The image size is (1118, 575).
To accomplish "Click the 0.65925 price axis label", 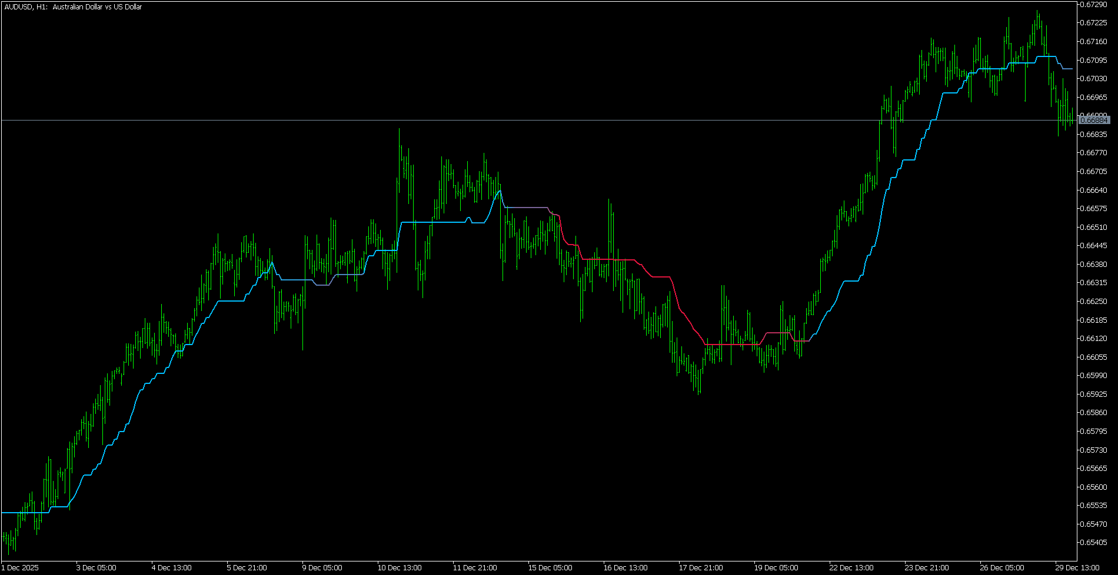I will pos(1094,394).
